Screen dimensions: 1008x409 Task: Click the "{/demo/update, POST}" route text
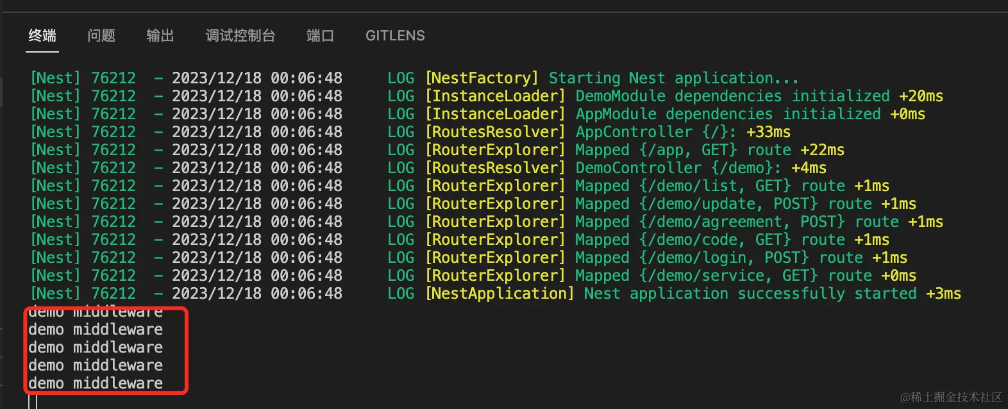coord(728,204)
